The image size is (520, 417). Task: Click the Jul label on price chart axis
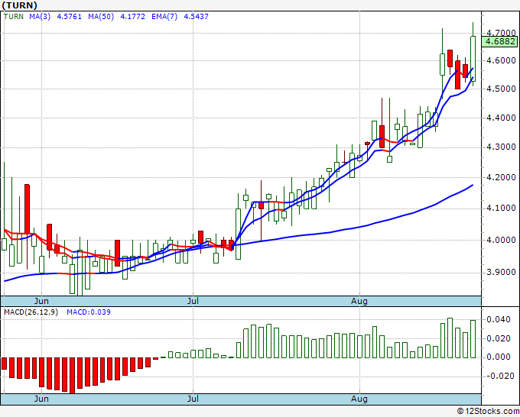[193, 301]
